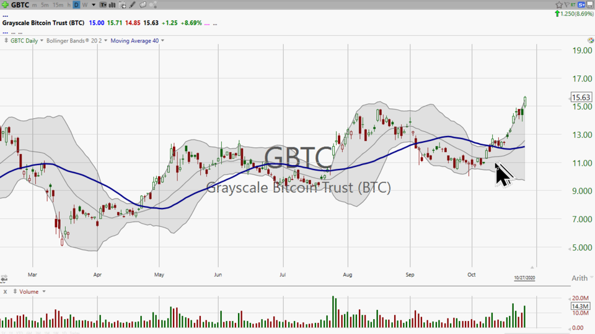Click open price 15.00
The height and width of the screenshot is (334, 595).
pyautogui.click(x=97, y=23)
